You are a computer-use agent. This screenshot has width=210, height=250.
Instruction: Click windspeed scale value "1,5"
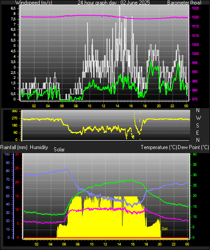[x=13, y=83]
